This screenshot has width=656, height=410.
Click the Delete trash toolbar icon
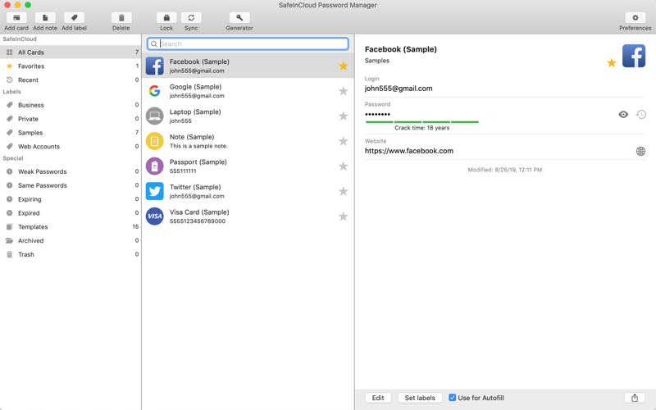point(121,17)
